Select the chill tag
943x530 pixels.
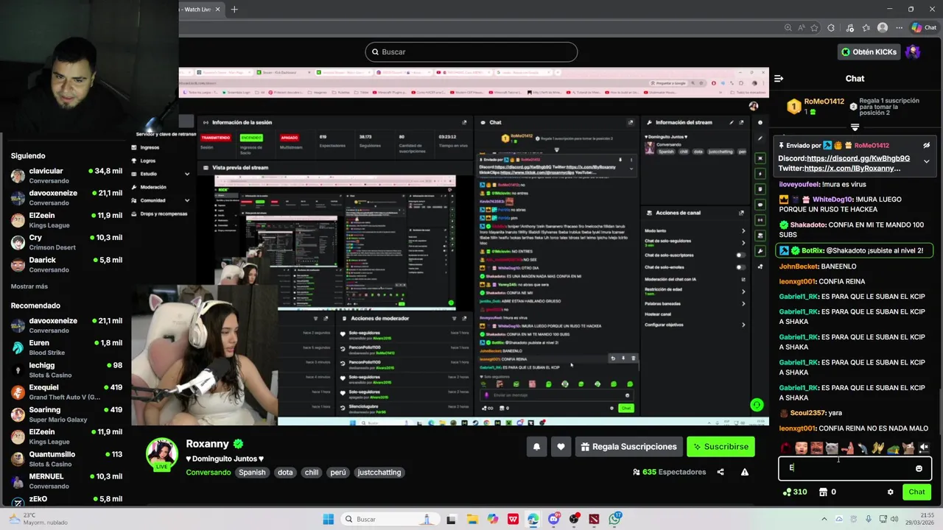[x=312, y=473]
